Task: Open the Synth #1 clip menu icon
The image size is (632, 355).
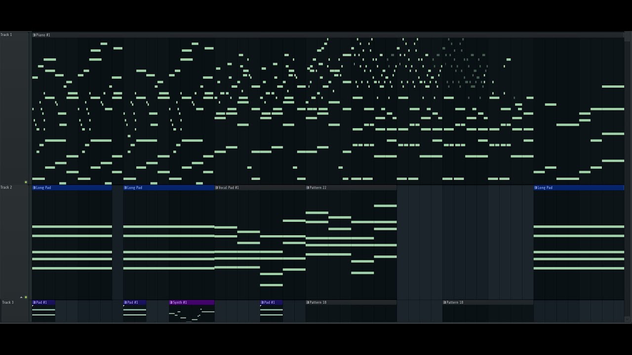Action: [x=171, y=302]
